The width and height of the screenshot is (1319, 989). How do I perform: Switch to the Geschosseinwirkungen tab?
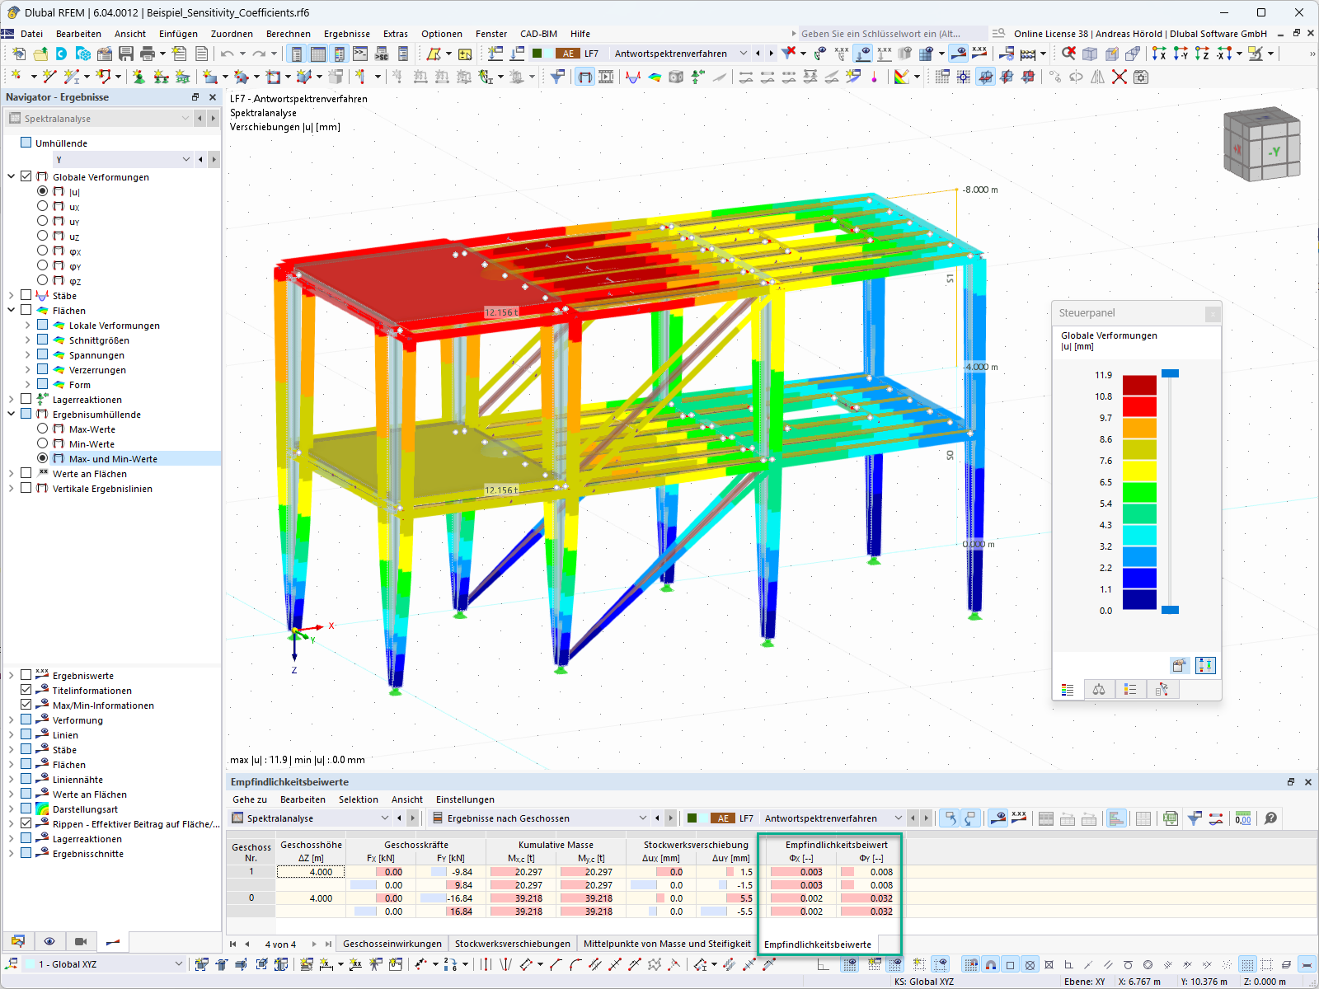tap(392, 944)
